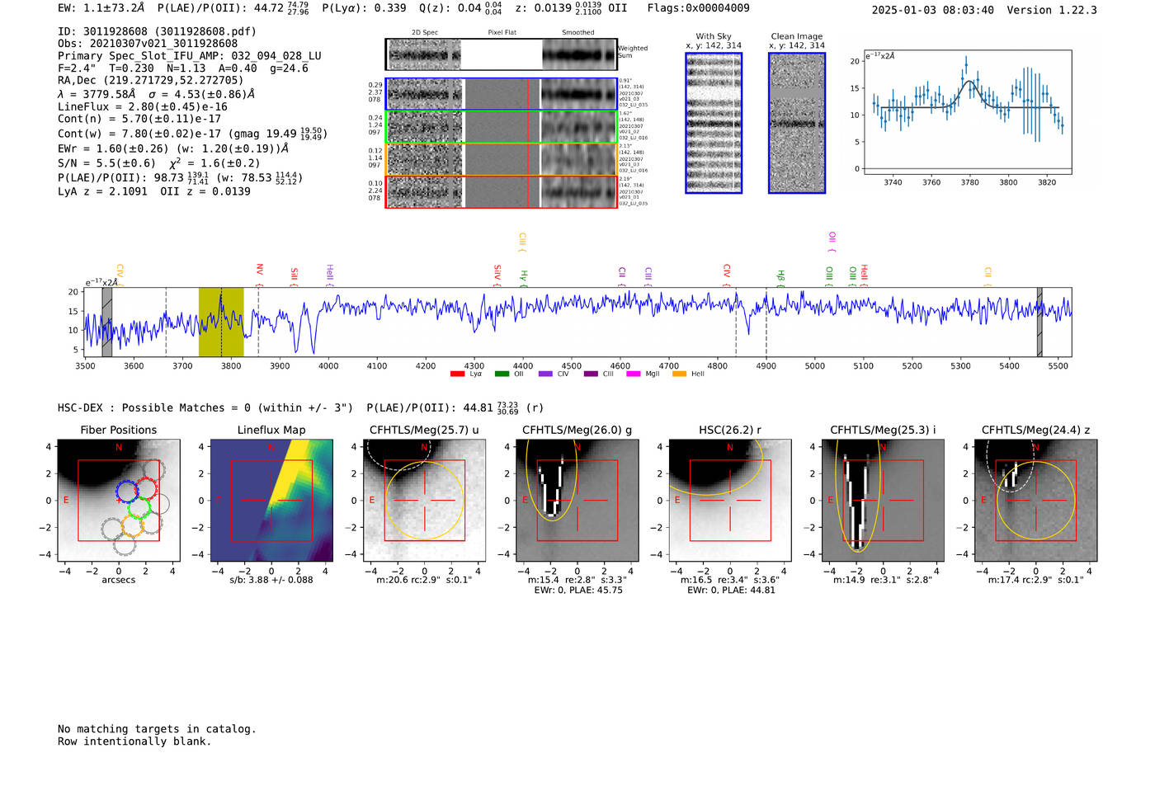Viewport: 1155px width, 786px height.
Task: Click the λ = 3779.58Å wavelength line
Action: (157, 94)
